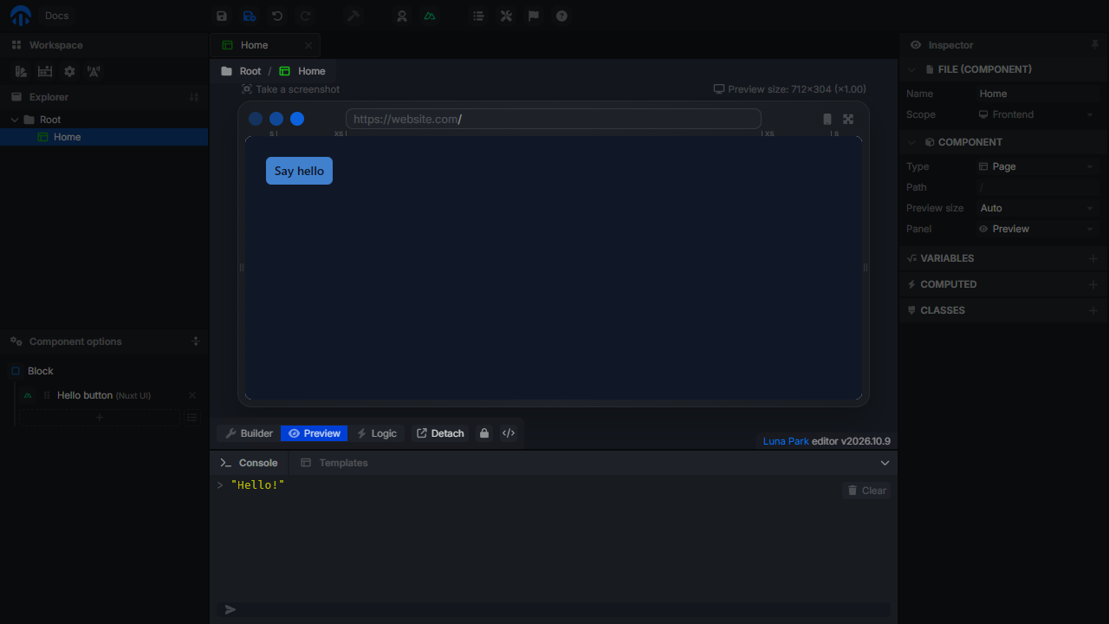Close the Home tab
Screen dimensions: 1109x624
pos(308,45)
